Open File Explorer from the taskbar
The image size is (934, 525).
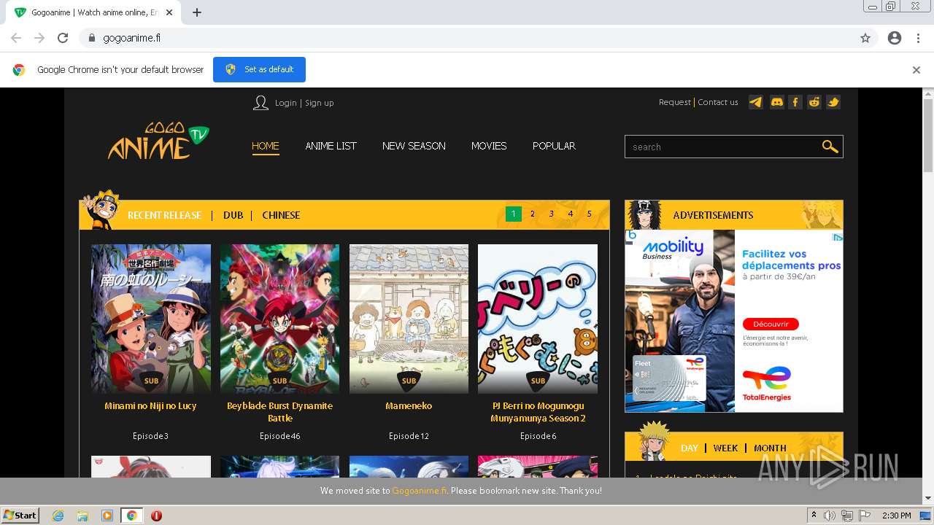coord(82,516)
